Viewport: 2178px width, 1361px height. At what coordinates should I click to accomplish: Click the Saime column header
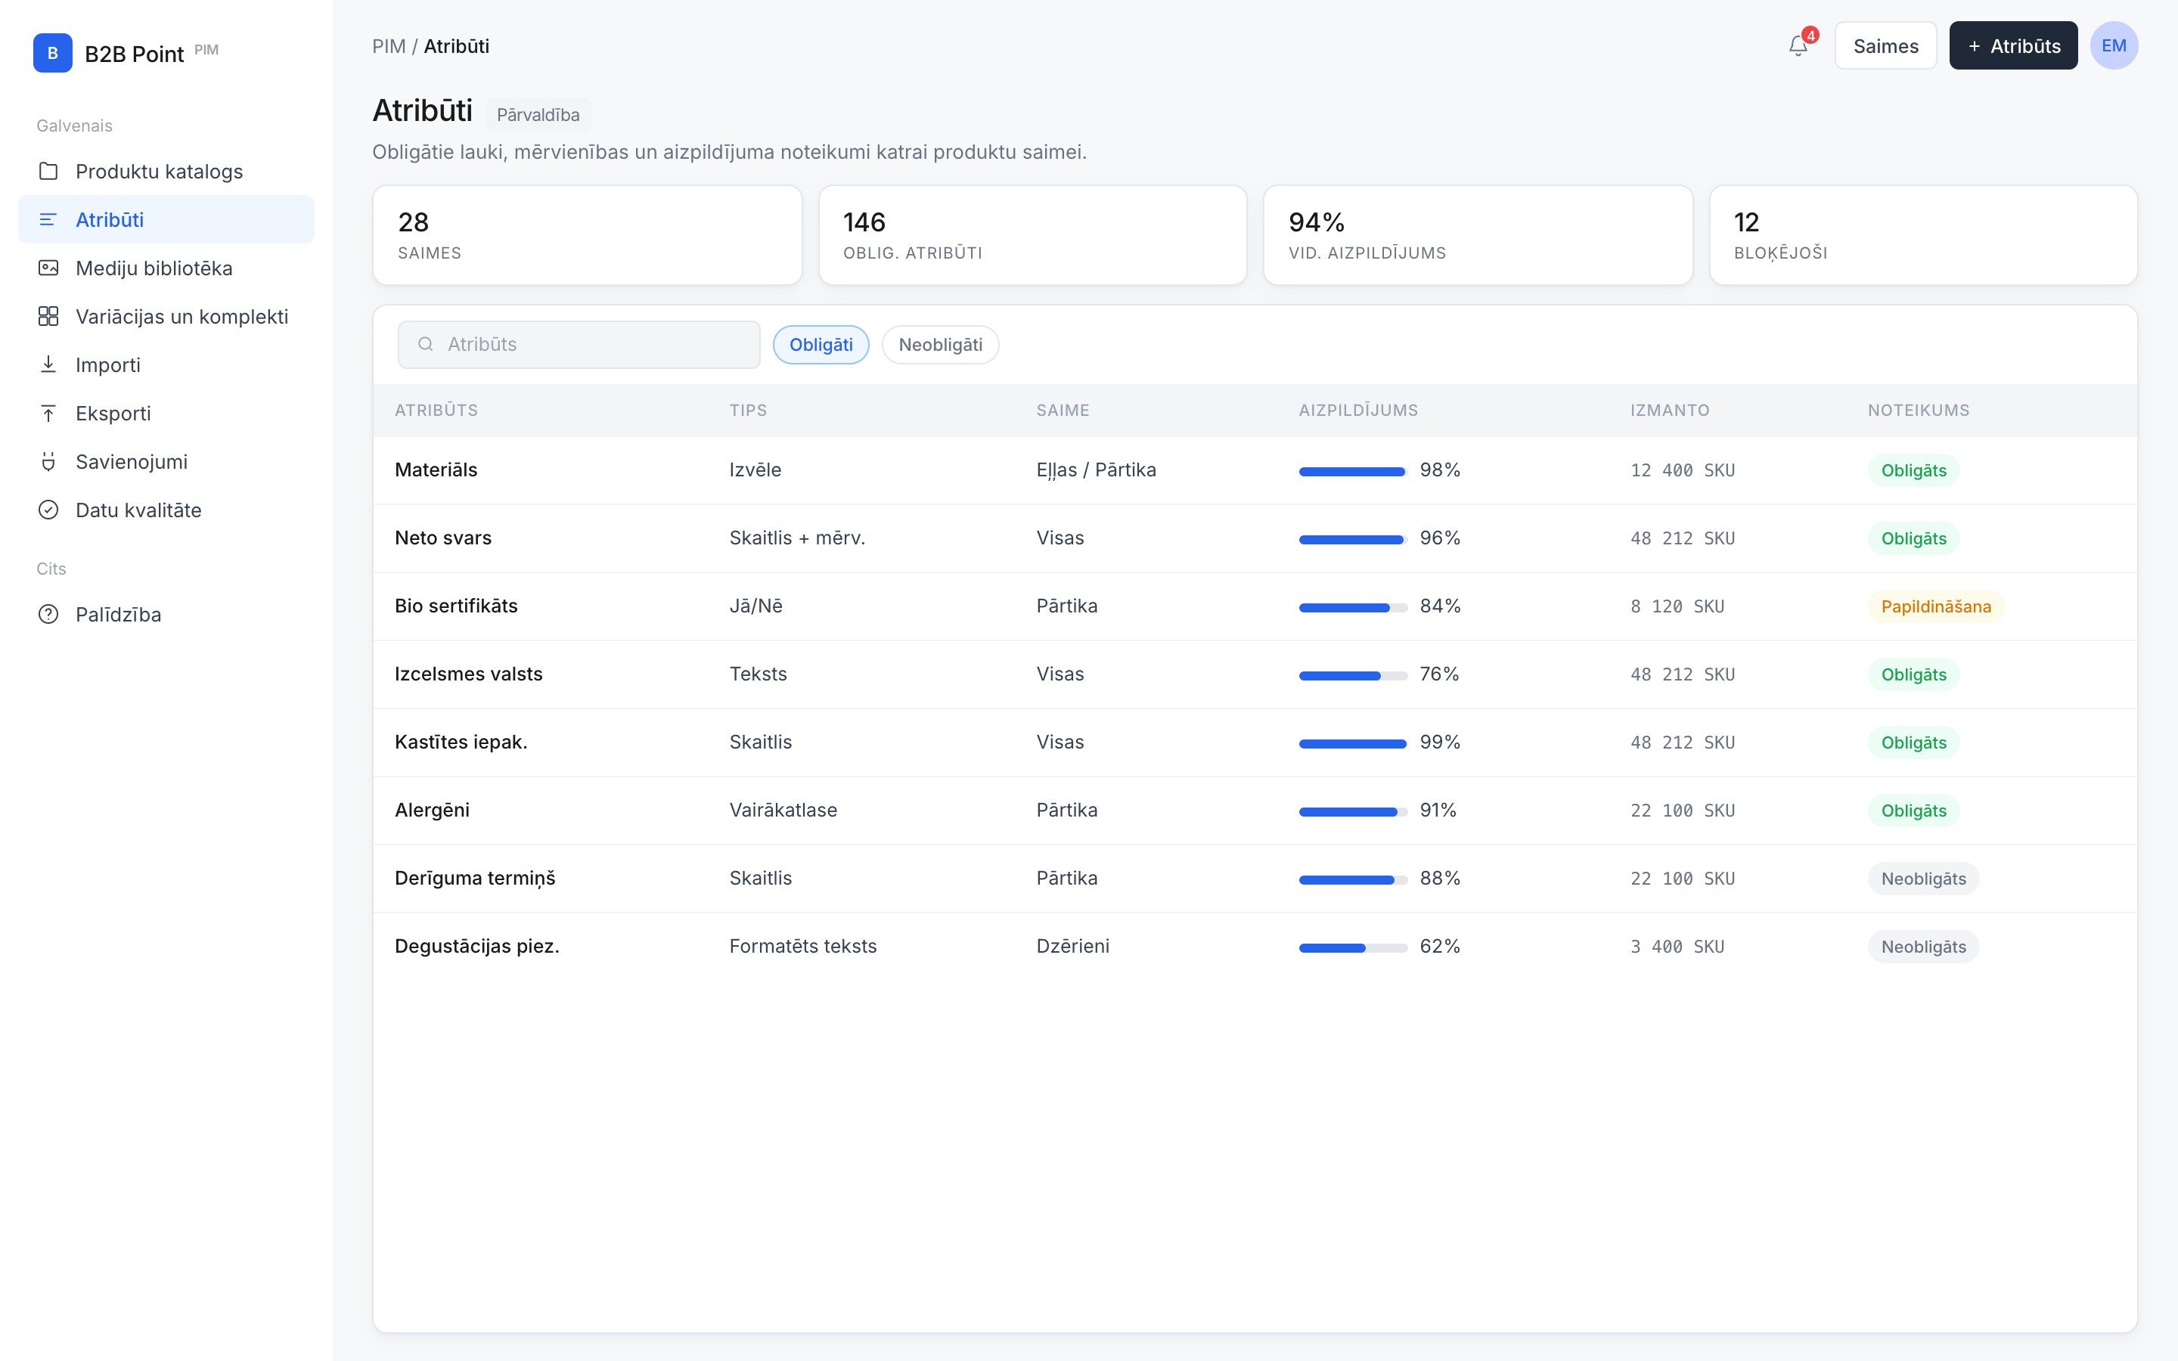[x=1062, y=411]
